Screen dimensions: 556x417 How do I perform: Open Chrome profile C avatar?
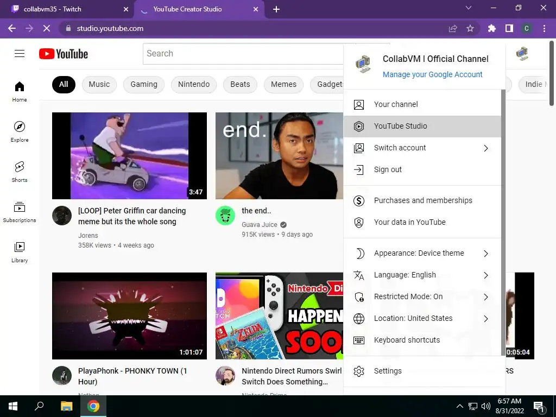pos(527,28)
